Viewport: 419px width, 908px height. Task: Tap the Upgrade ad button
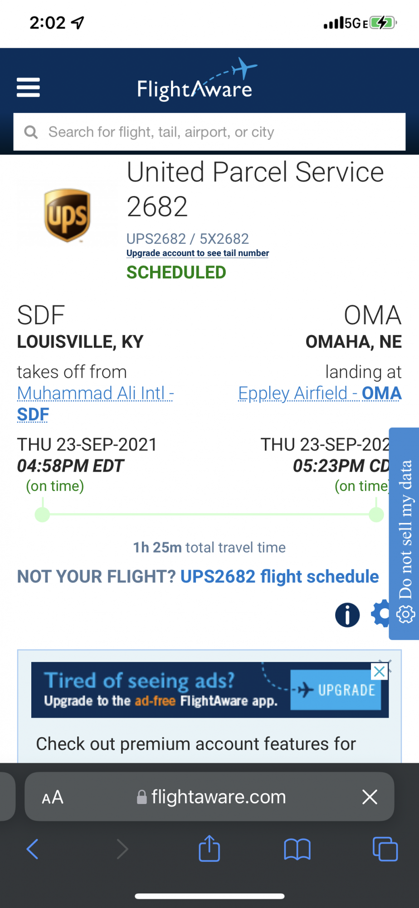[x=336, y=690]
